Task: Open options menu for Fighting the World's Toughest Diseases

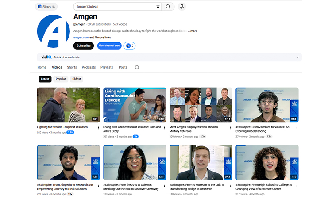Action: [x=97, y=127]
